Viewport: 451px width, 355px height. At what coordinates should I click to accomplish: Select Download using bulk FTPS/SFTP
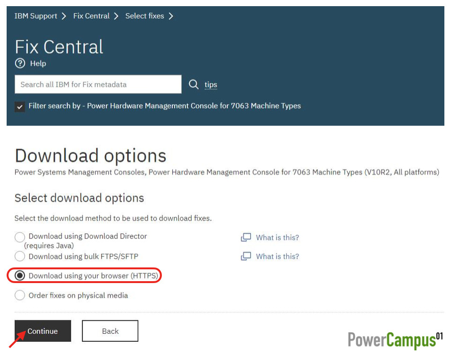20,256
